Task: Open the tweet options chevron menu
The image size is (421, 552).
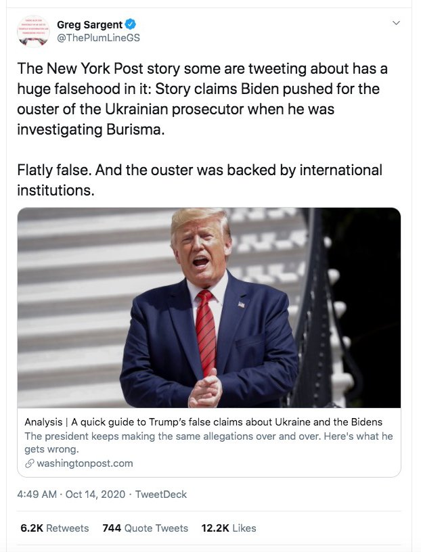Action: (x=396, y=23)
